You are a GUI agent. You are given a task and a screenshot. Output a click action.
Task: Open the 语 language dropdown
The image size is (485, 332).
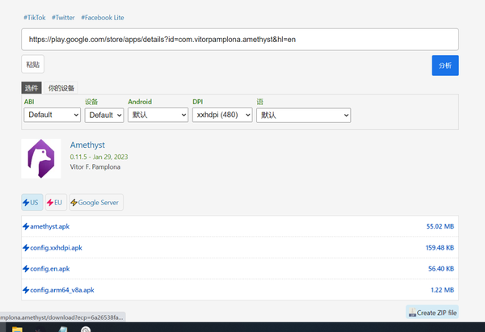(303, 116)
